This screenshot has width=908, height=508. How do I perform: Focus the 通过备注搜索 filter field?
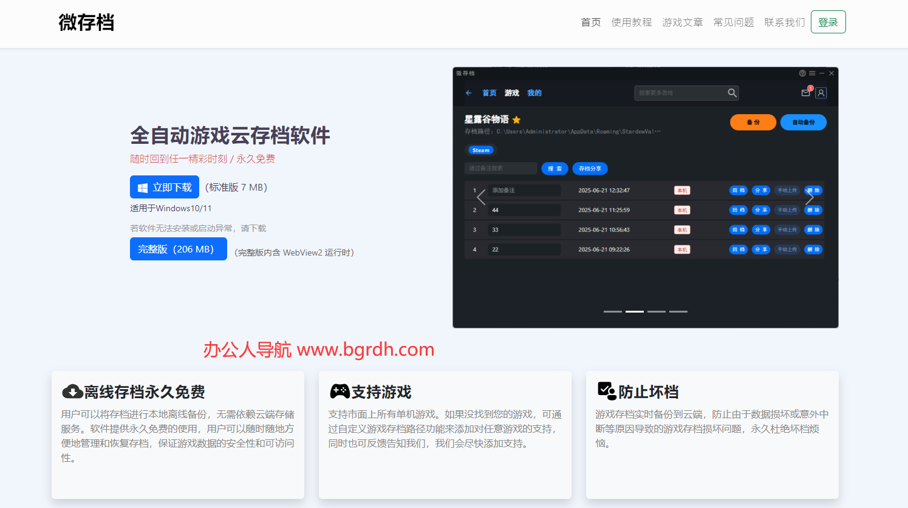(x=501, y=168)
